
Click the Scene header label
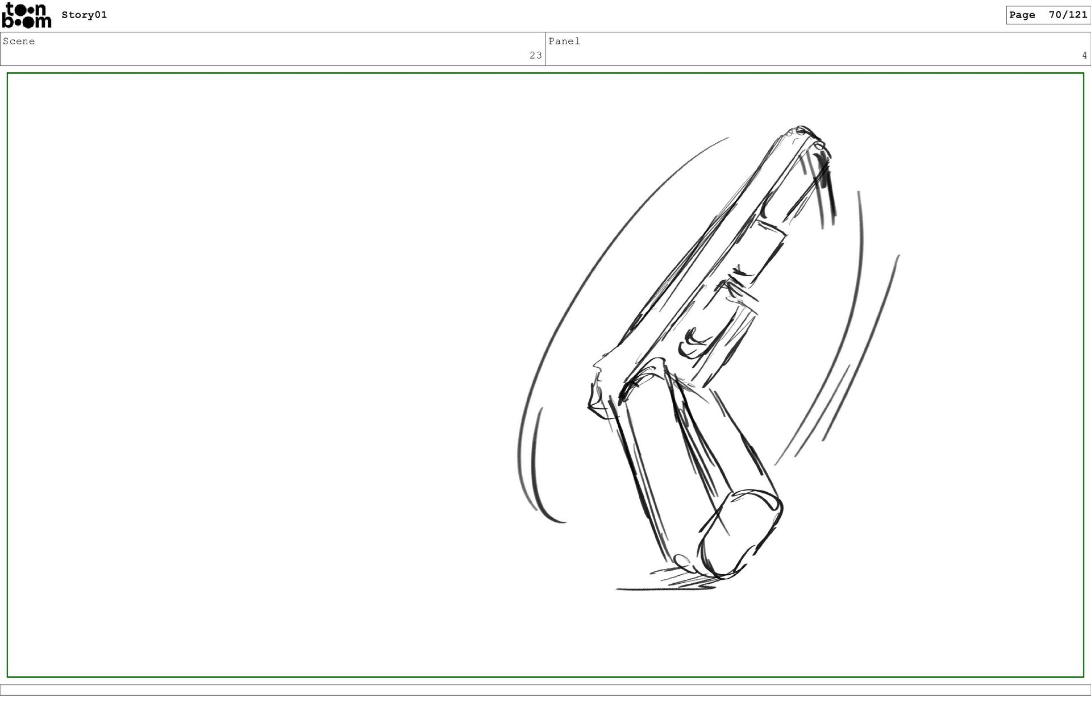[19, 41]
